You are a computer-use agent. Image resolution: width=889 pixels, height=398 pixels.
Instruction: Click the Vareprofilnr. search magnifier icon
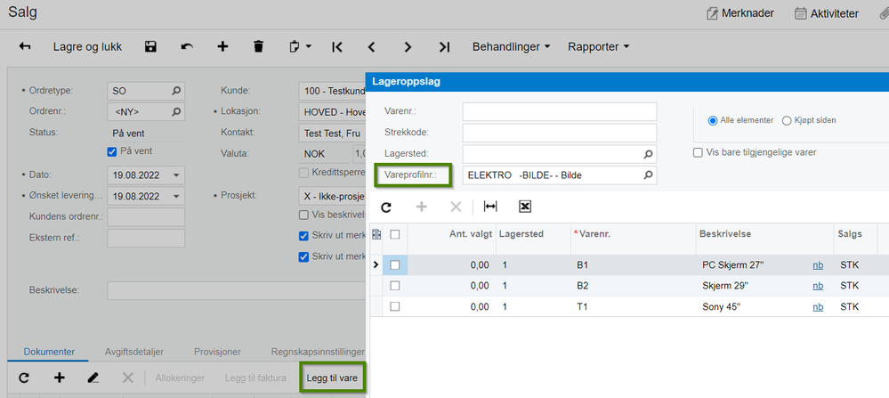pyautogui.click(x=648, y=175)
